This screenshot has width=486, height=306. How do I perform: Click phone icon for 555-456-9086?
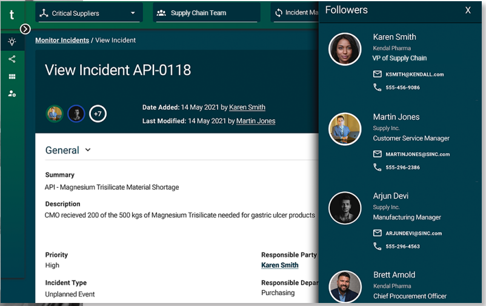pyautogui.click(x=377, y=87)
